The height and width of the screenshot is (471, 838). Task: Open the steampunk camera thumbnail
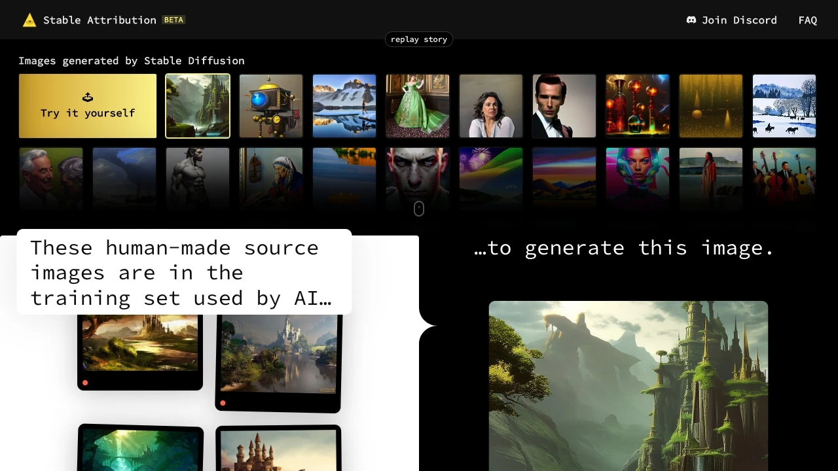tap(271, 105)
